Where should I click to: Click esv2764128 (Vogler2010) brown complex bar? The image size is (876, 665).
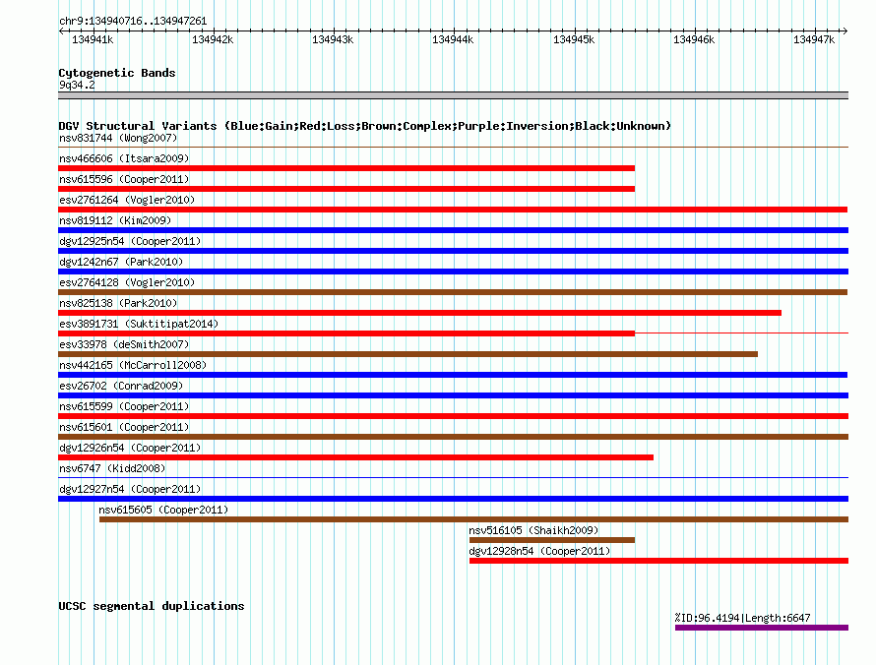click(453, 292)
